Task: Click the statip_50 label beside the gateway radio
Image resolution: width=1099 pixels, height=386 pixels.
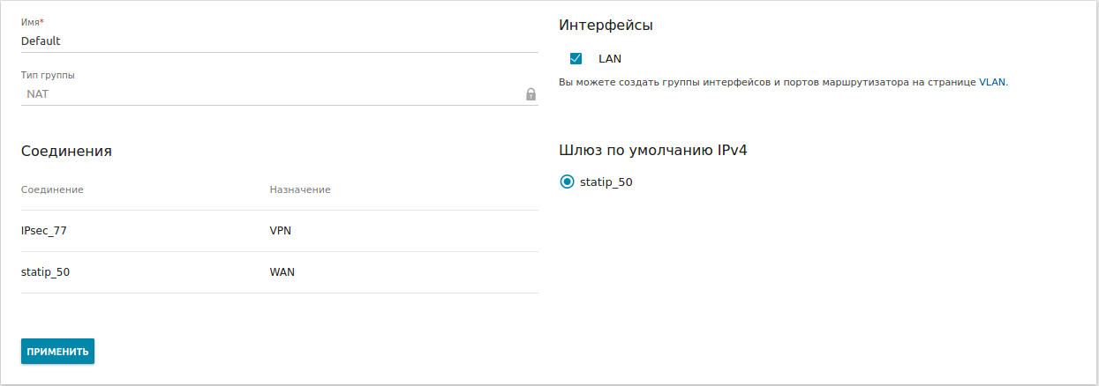Action: point(606,182)
